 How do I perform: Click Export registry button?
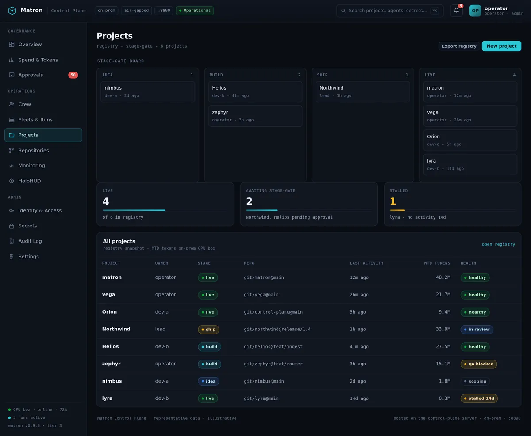click(x=459, y=46)
